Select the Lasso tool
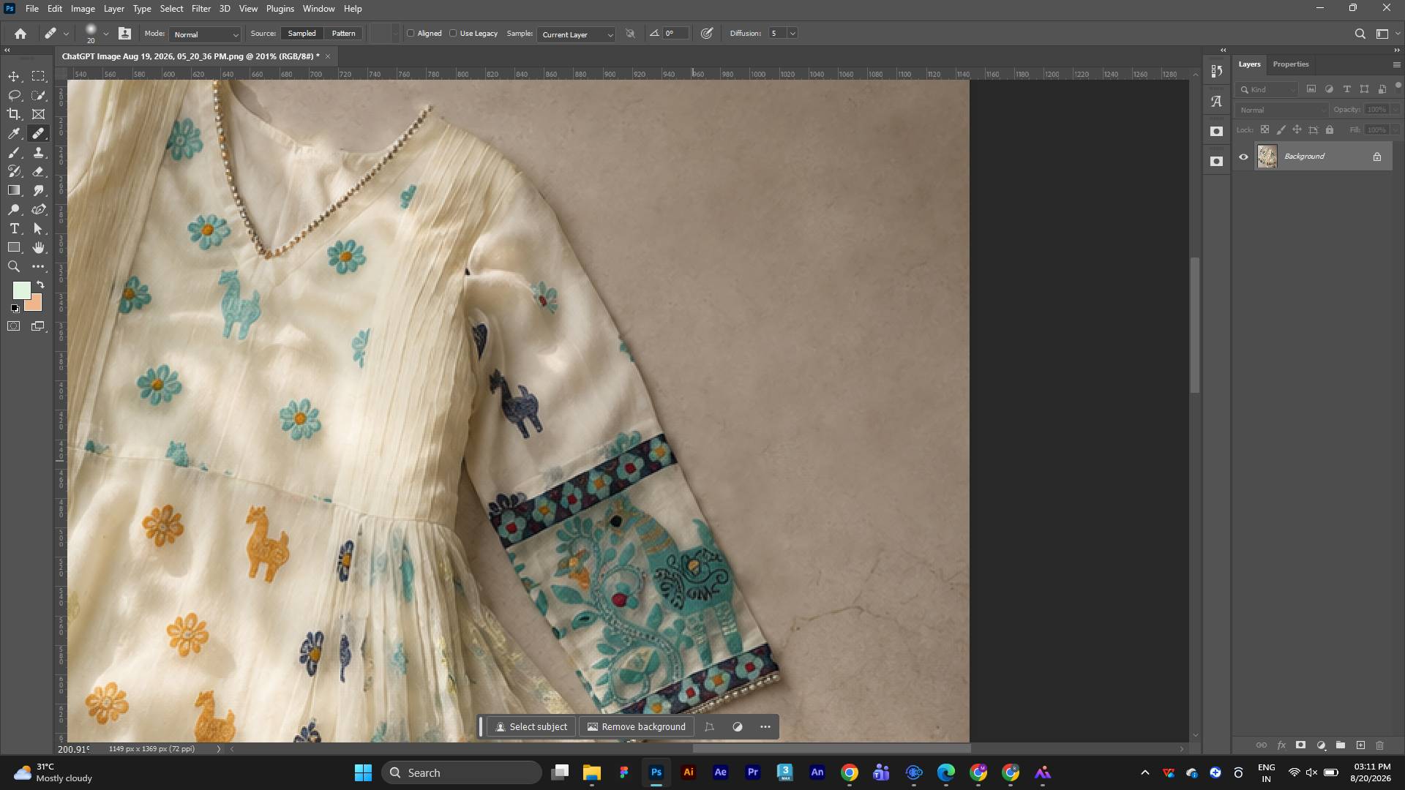 coord(14,95)
